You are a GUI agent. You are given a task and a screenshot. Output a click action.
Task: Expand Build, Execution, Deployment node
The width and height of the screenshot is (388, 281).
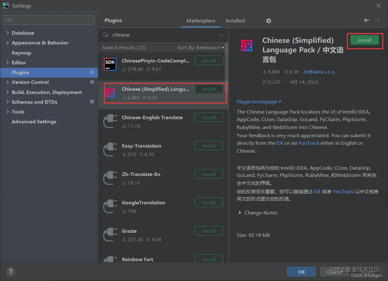point(8,92)
